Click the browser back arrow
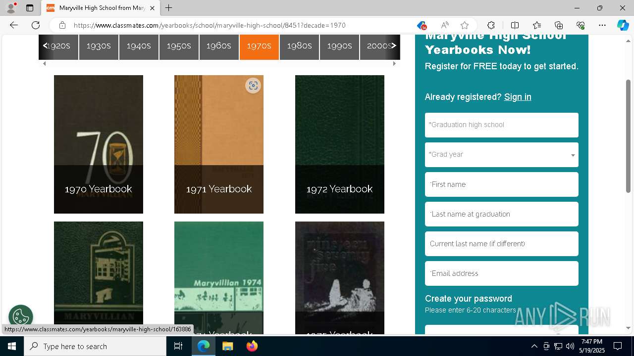 [14, 25]
